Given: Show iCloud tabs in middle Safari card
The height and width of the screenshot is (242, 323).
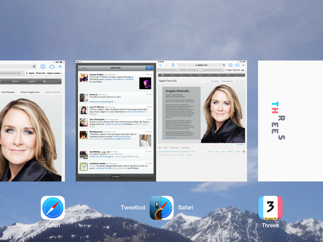Looking at the screenshot, I should click(237, 65).
